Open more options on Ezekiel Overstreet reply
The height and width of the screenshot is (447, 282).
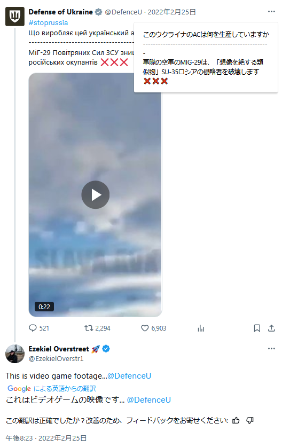pyautogui.click(x=271, y=349)
